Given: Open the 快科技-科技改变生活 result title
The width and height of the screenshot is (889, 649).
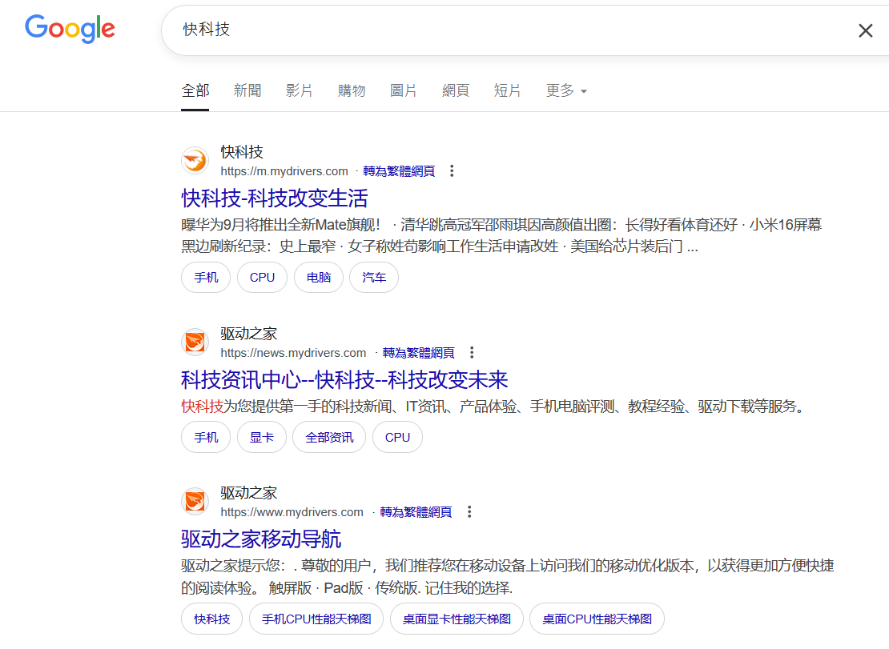Looking at the screenshot, I should 275,198.
